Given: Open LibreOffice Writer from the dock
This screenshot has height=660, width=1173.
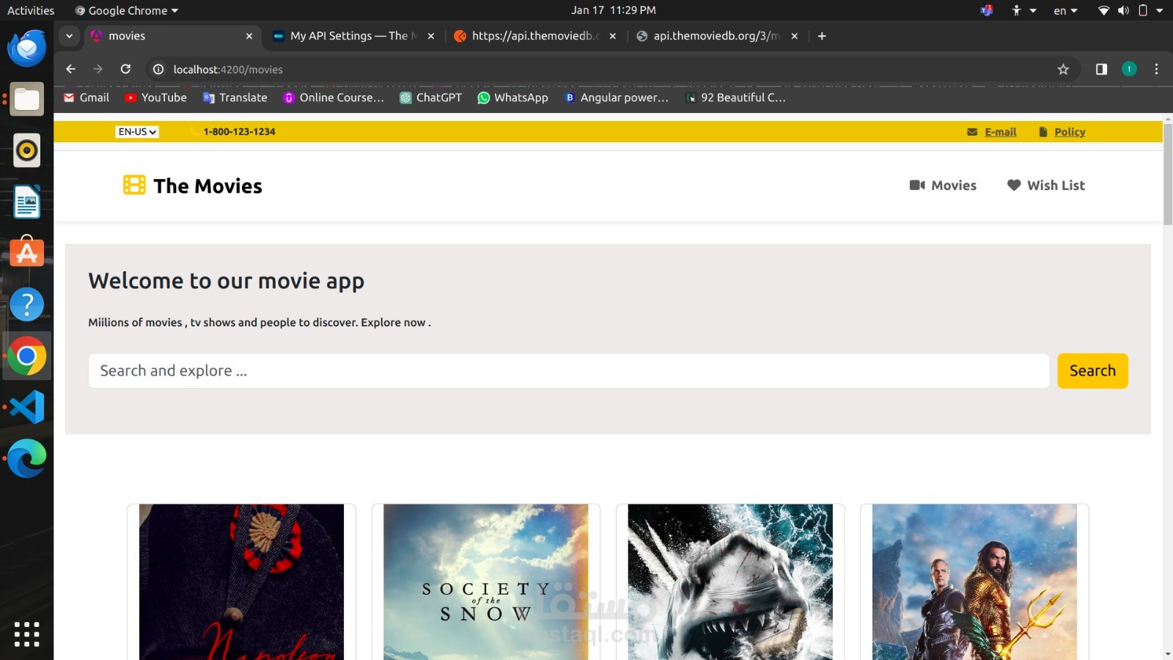Looking at the screenshot, I should (27, 202).
